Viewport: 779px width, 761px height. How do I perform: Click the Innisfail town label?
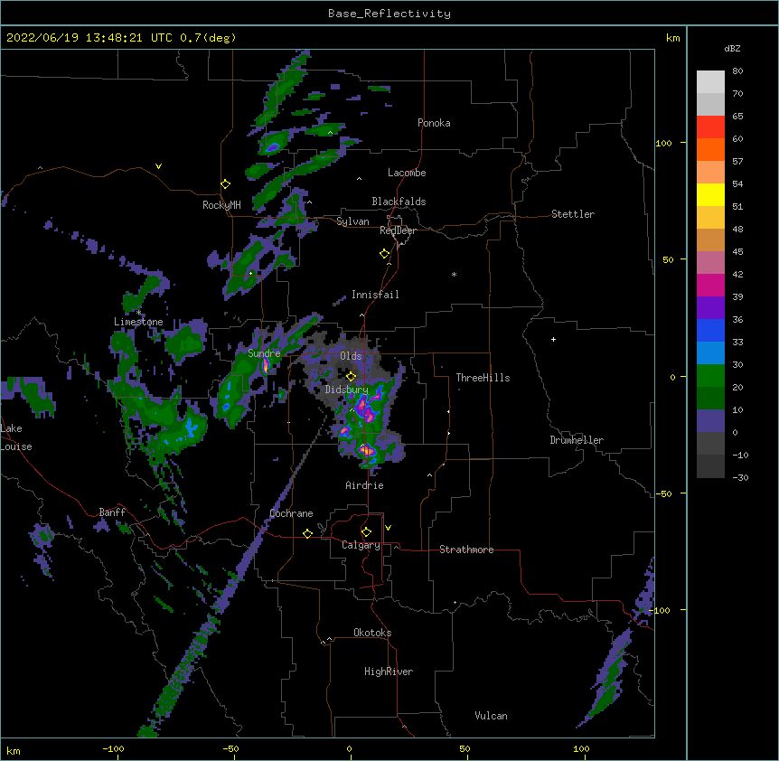point(375,295)
